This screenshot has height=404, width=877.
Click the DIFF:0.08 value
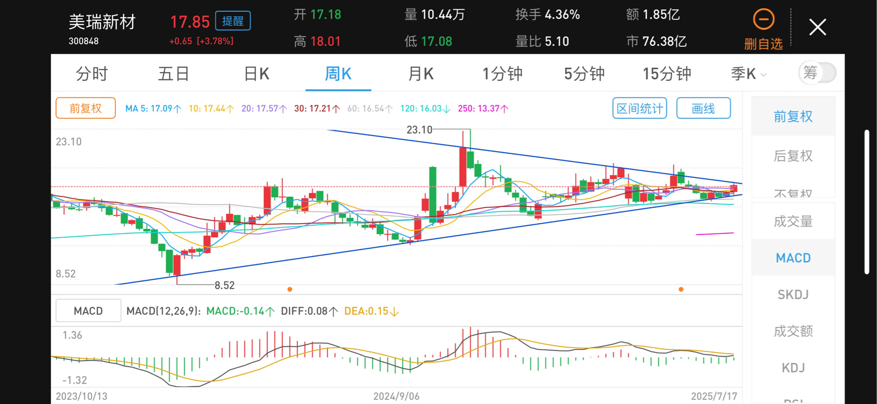pyautogui.click(x=310, y=311)
